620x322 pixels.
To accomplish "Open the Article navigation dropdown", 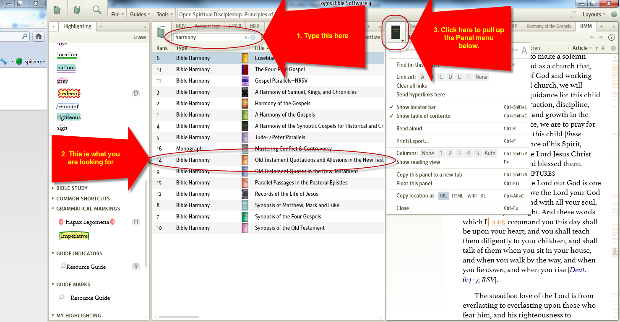I will (582, 48).
